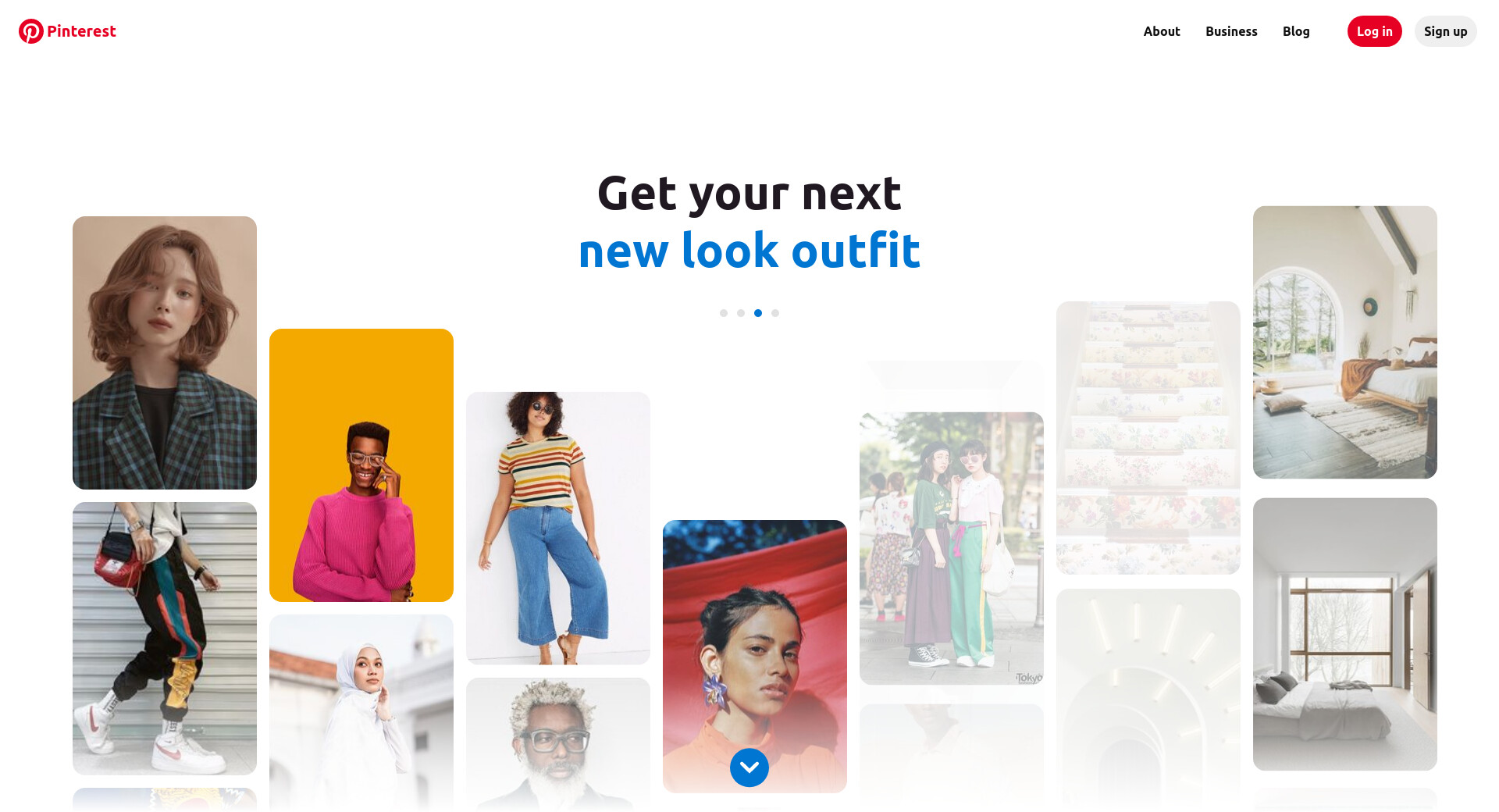
Task: Select the first carousel dot indicator
Action: (x=724, y=313)
